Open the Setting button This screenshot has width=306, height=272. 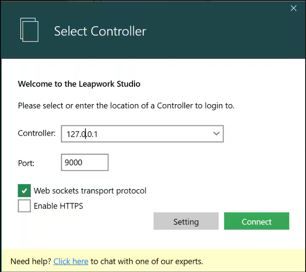186,221
